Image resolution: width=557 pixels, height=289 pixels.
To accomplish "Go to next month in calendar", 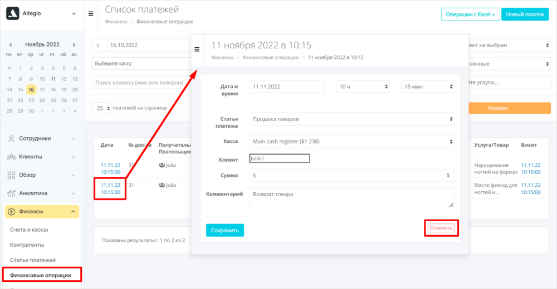I will (74, 44).
